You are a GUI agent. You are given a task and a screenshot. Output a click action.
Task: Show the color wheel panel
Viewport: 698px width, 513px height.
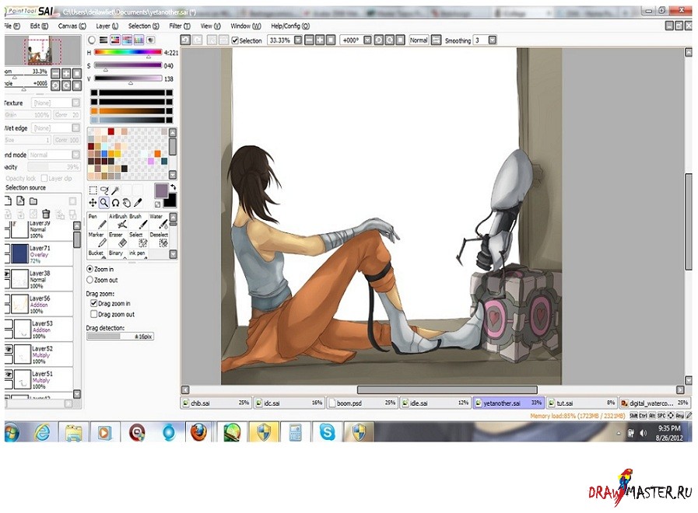[92, 40]
